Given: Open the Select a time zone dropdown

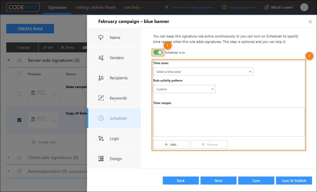Looking at the screenshot, I should pyautogui.click(x=203, y=72).
